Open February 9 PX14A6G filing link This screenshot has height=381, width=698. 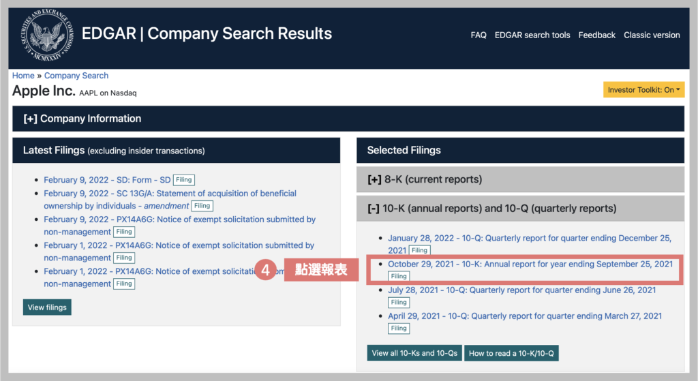pos(179,225)
